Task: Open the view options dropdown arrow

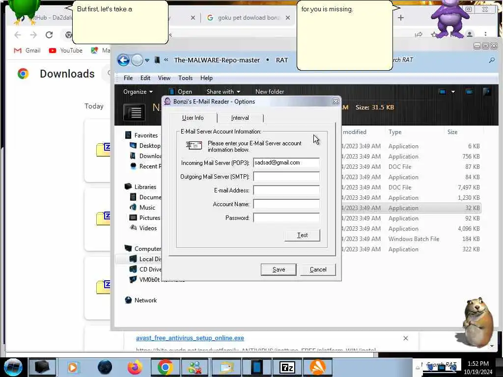Action: pyautogui.click(x=453, y=92)
